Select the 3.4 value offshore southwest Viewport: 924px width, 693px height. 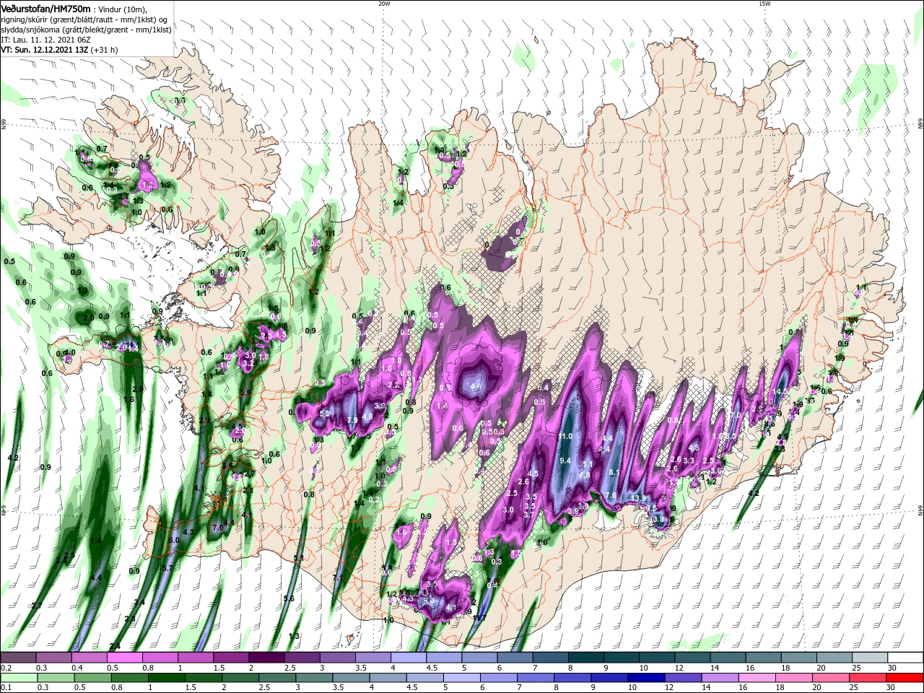coord(139,602)
